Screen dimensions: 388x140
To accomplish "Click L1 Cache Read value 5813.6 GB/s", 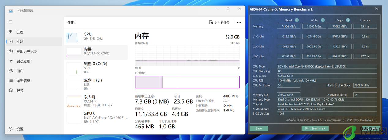I will click(289, 36).
